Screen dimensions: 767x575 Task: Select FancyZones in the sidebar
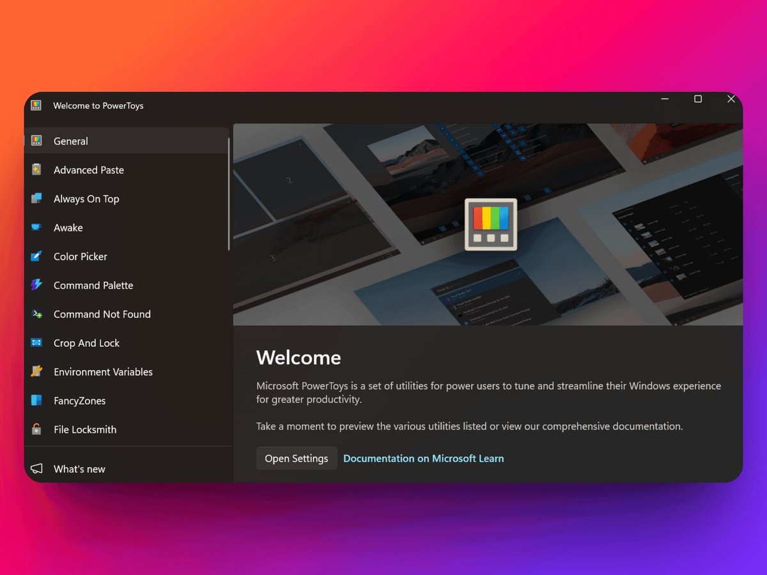(127, 401)
